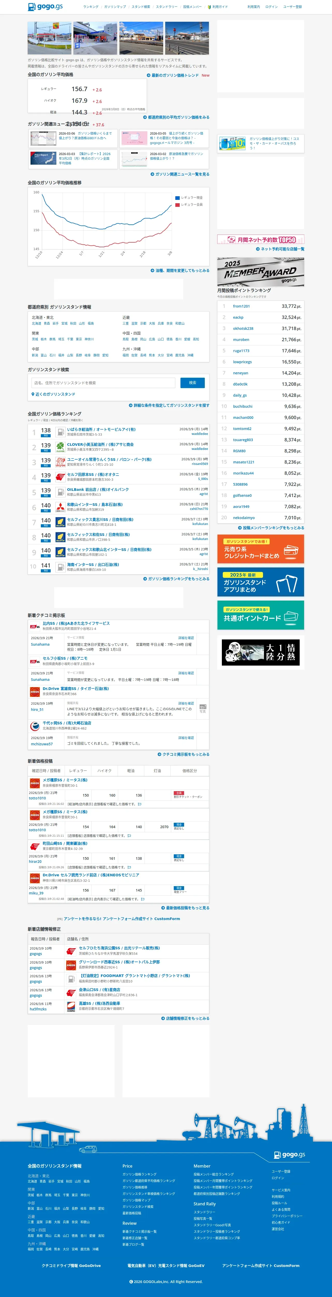Click the report flag on miku_39's price post
Viewport: 332px width, 1297px height.
(142, 899)
